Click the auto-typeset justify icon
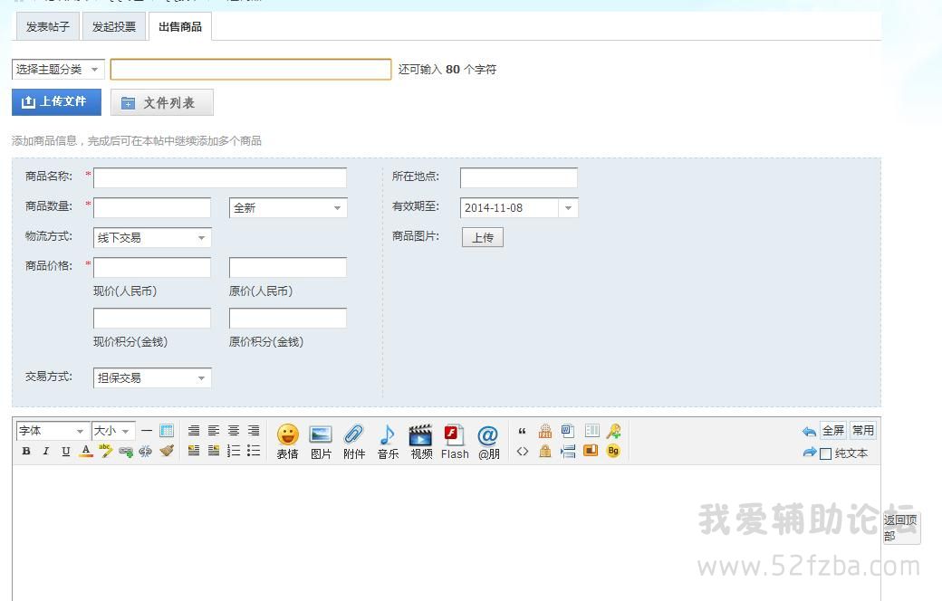 pyautogui.click(x=194, y=431)
